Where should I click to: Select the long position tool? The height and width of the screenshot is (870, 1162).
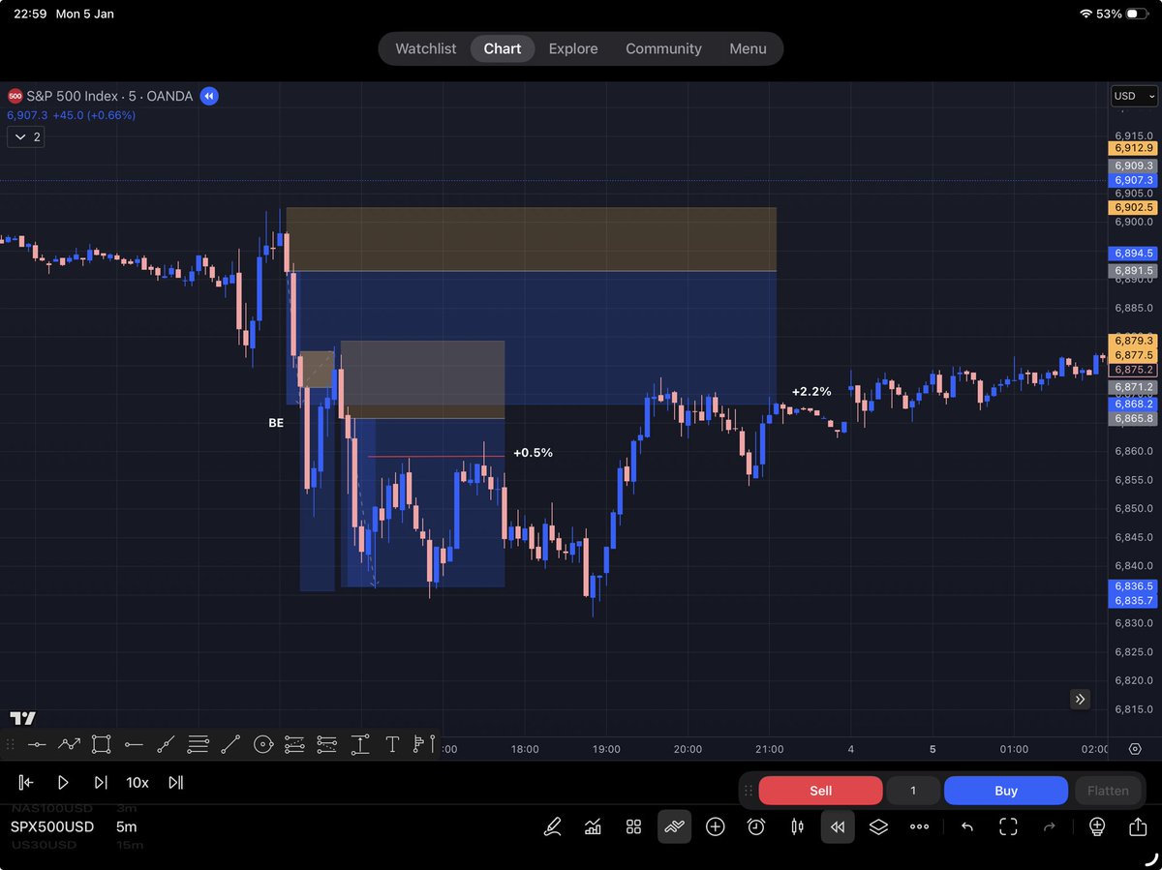(295, 744)
